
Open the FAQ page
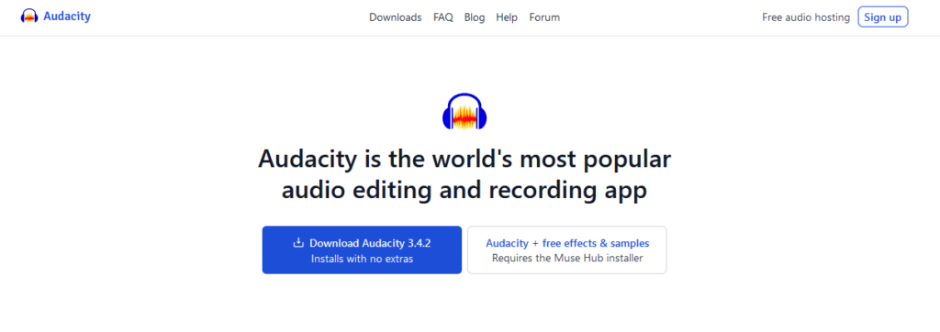[443, 17]
